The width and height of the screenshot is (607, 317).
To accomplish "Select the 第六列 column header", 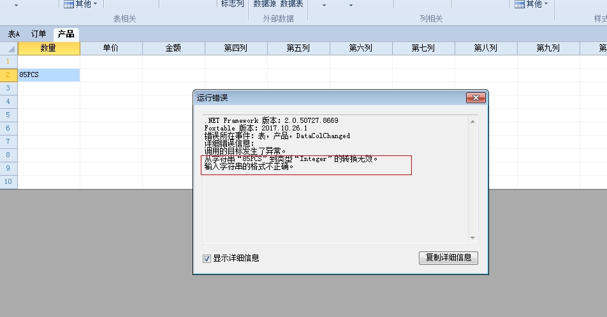I will tap(361, 48).
